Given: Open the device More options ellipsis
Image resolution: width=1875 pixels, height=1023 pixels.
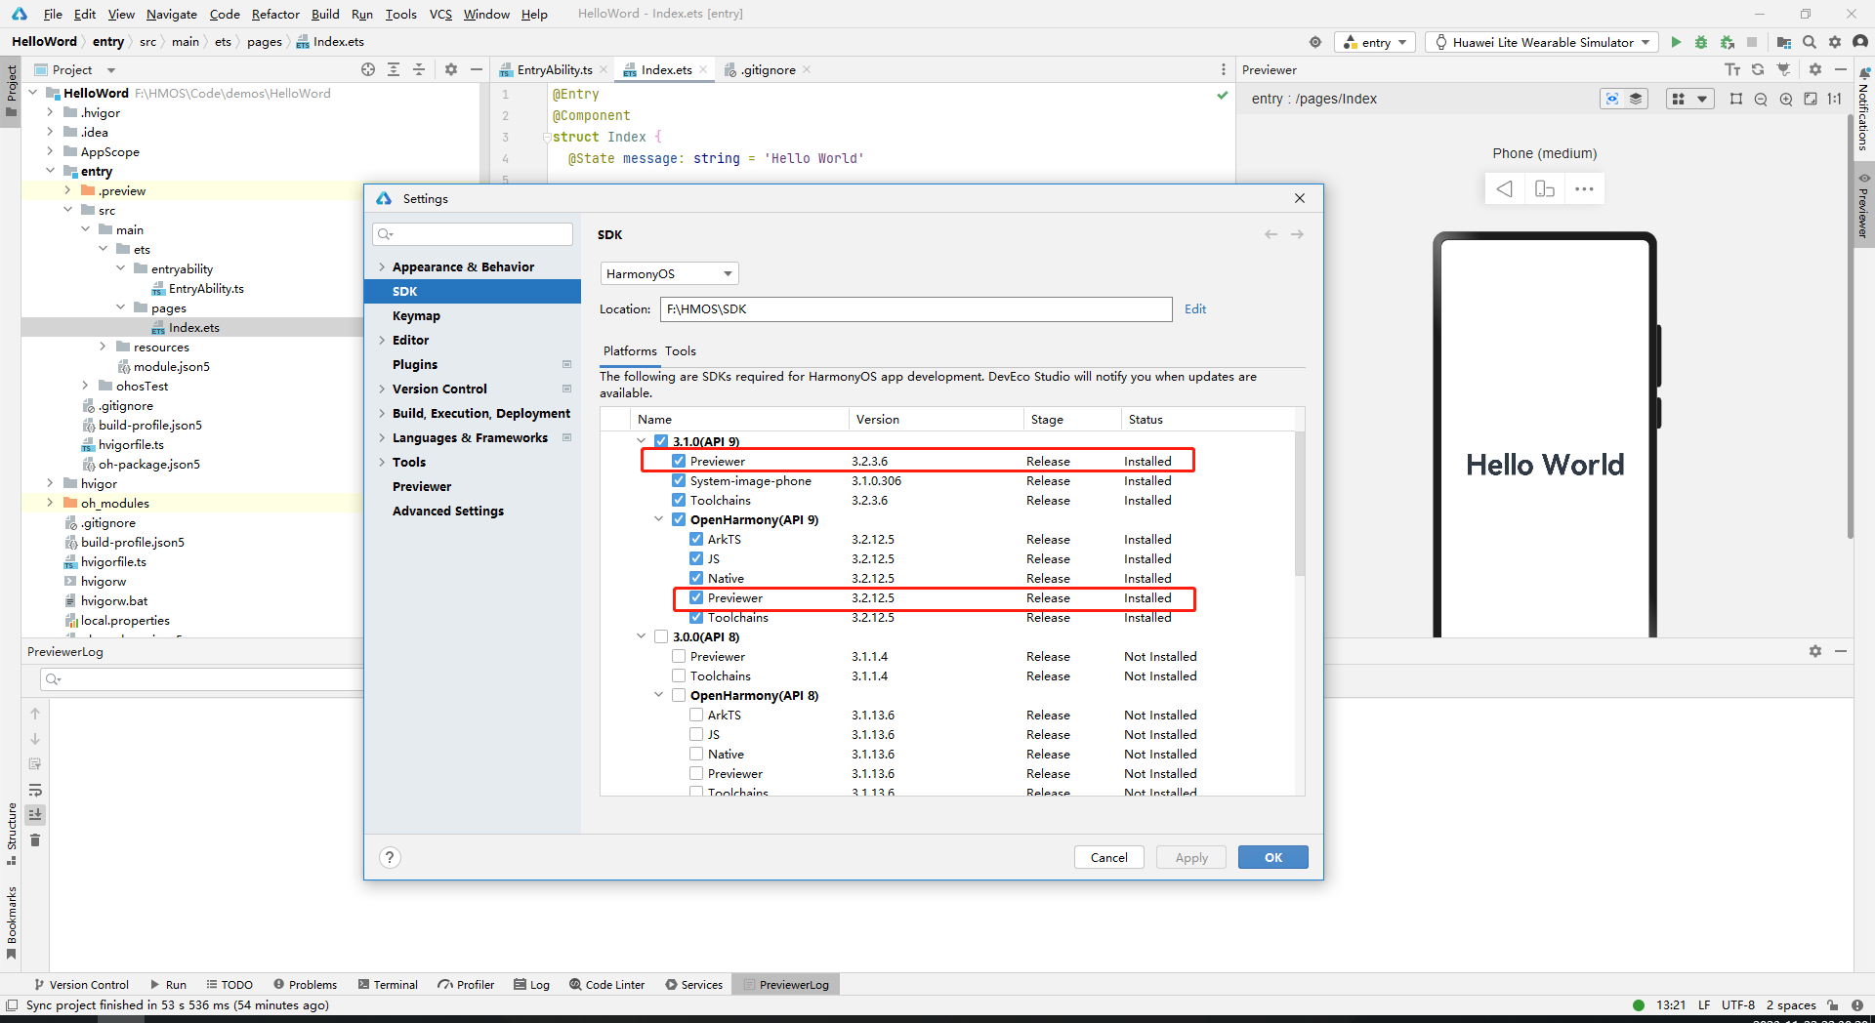Looking at the screenshot, I should click(1584, 188).
